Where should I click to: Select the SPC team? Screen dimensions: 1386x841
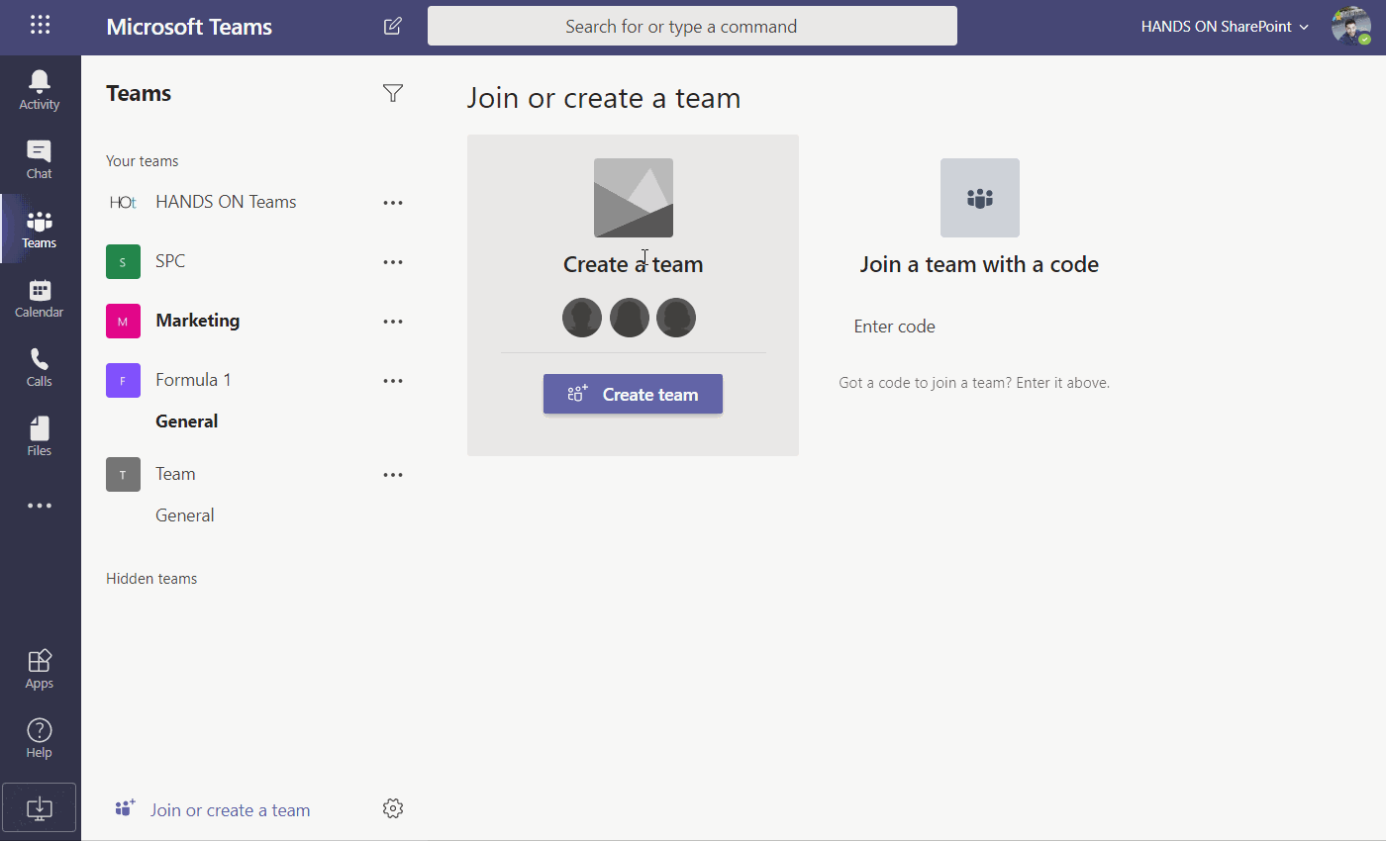pyautogui.click(x=170, y=261)
